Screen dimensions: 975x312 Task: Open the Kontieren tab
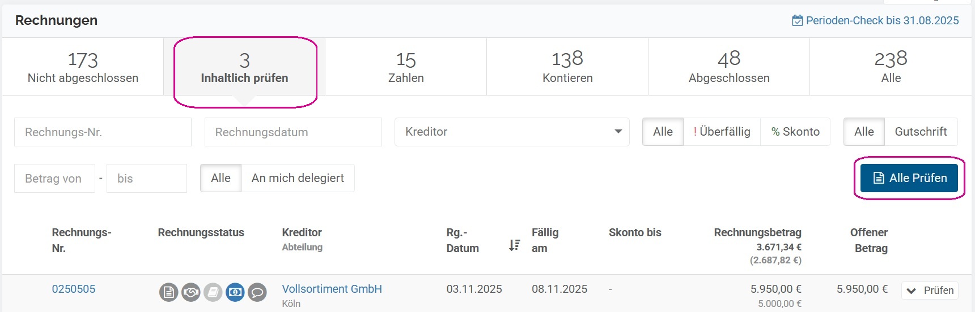coord(567,67)
